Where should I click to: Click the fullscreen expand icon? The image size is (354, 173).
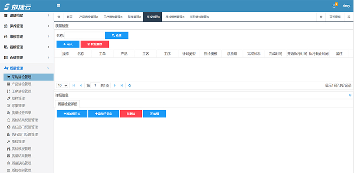tap(349, 17)
